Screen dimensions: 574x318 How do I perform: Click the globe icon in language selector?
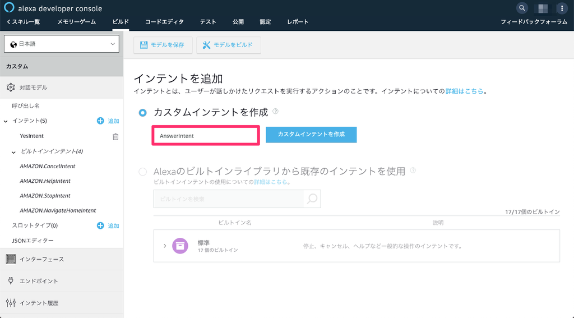click(13, 44)
